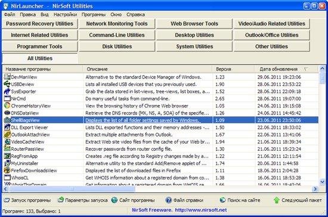328x217 pixels.
Task: Sort by Версия column header
Action: point(233,69)
